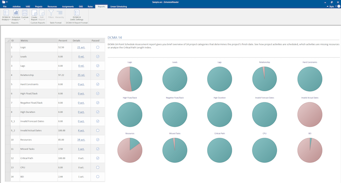Click the Passed check for Lags row
This screenshot has width=341, height=183.
pyautogui.click(x=98, y=66)
